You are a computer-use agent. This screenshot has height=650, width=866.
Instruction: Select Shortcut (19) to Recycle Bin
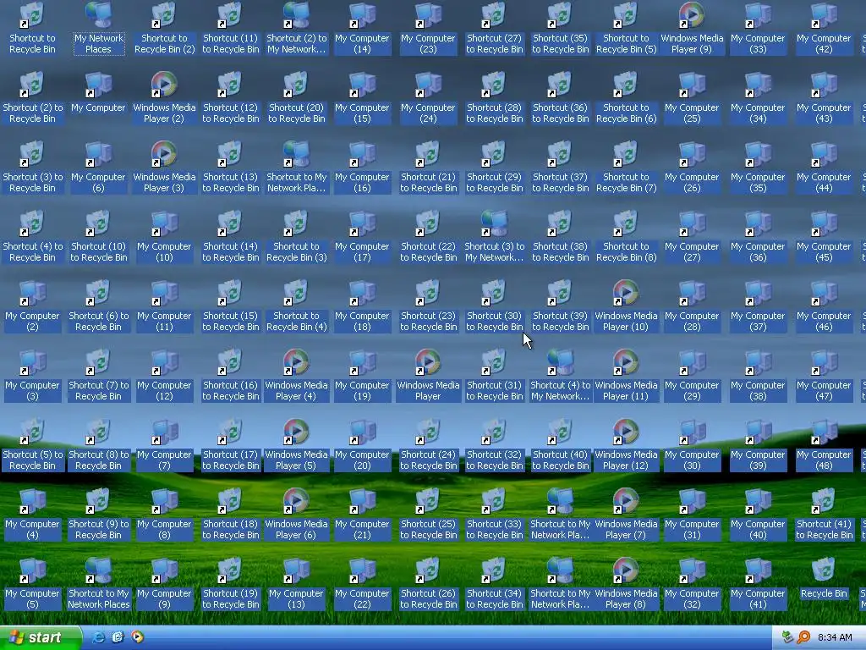point(230,584)
